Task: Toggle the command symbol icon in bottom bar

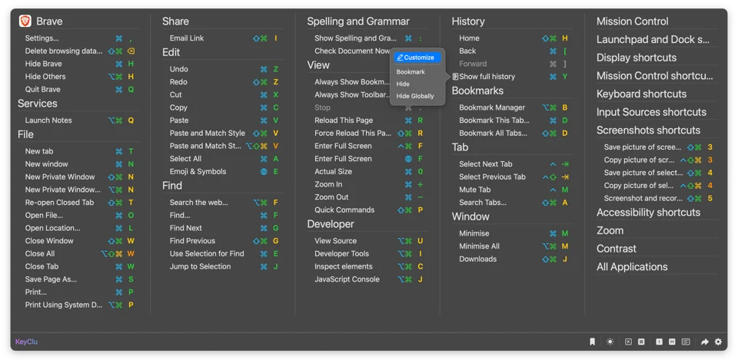Action: click(x=640, y=342)
